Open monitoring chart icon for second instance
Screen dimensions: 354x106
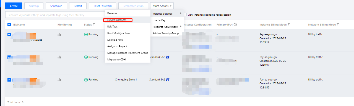click(x=59, y=57)
